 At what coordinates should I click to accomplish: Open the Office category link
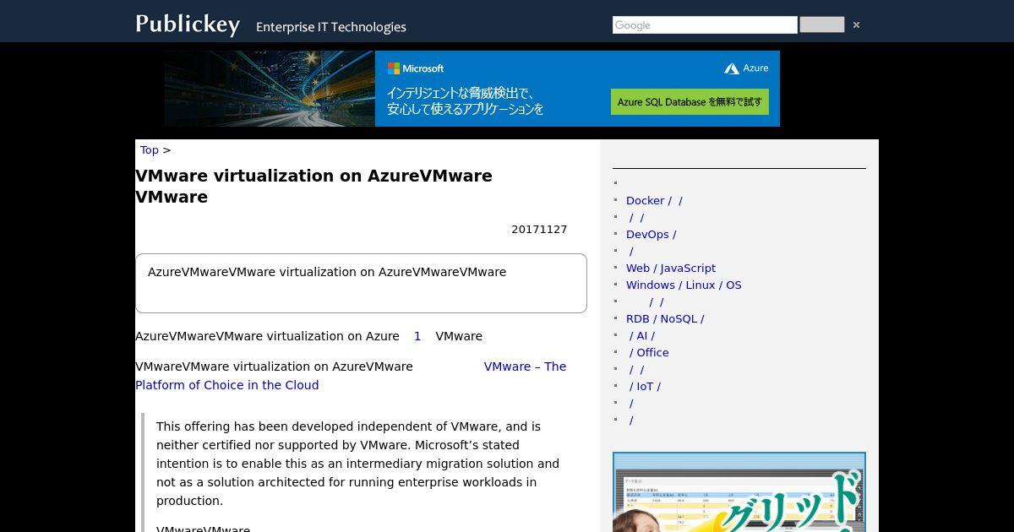648,353
